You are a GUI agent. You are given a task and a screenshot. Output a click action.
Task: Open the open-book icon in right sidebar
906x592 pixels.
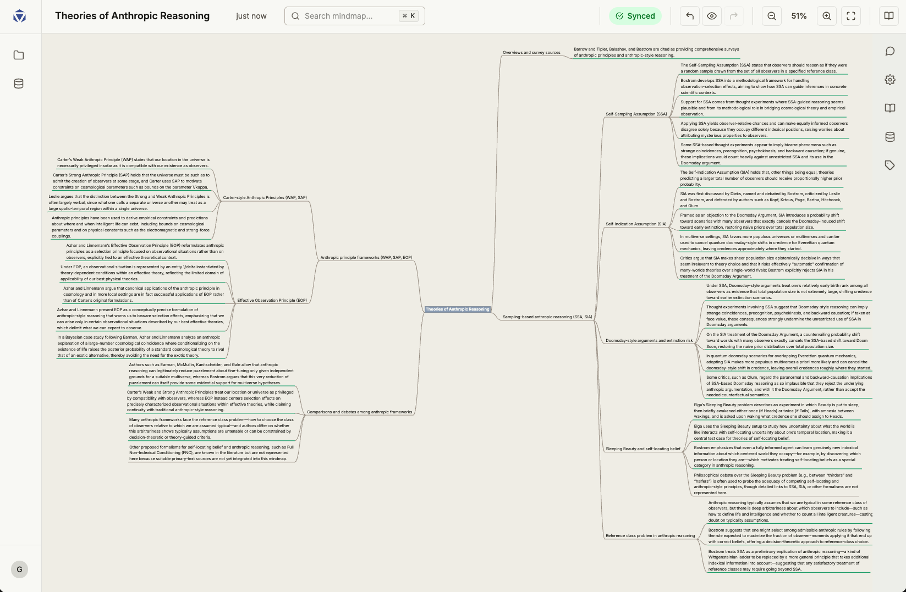click(890, 108)
